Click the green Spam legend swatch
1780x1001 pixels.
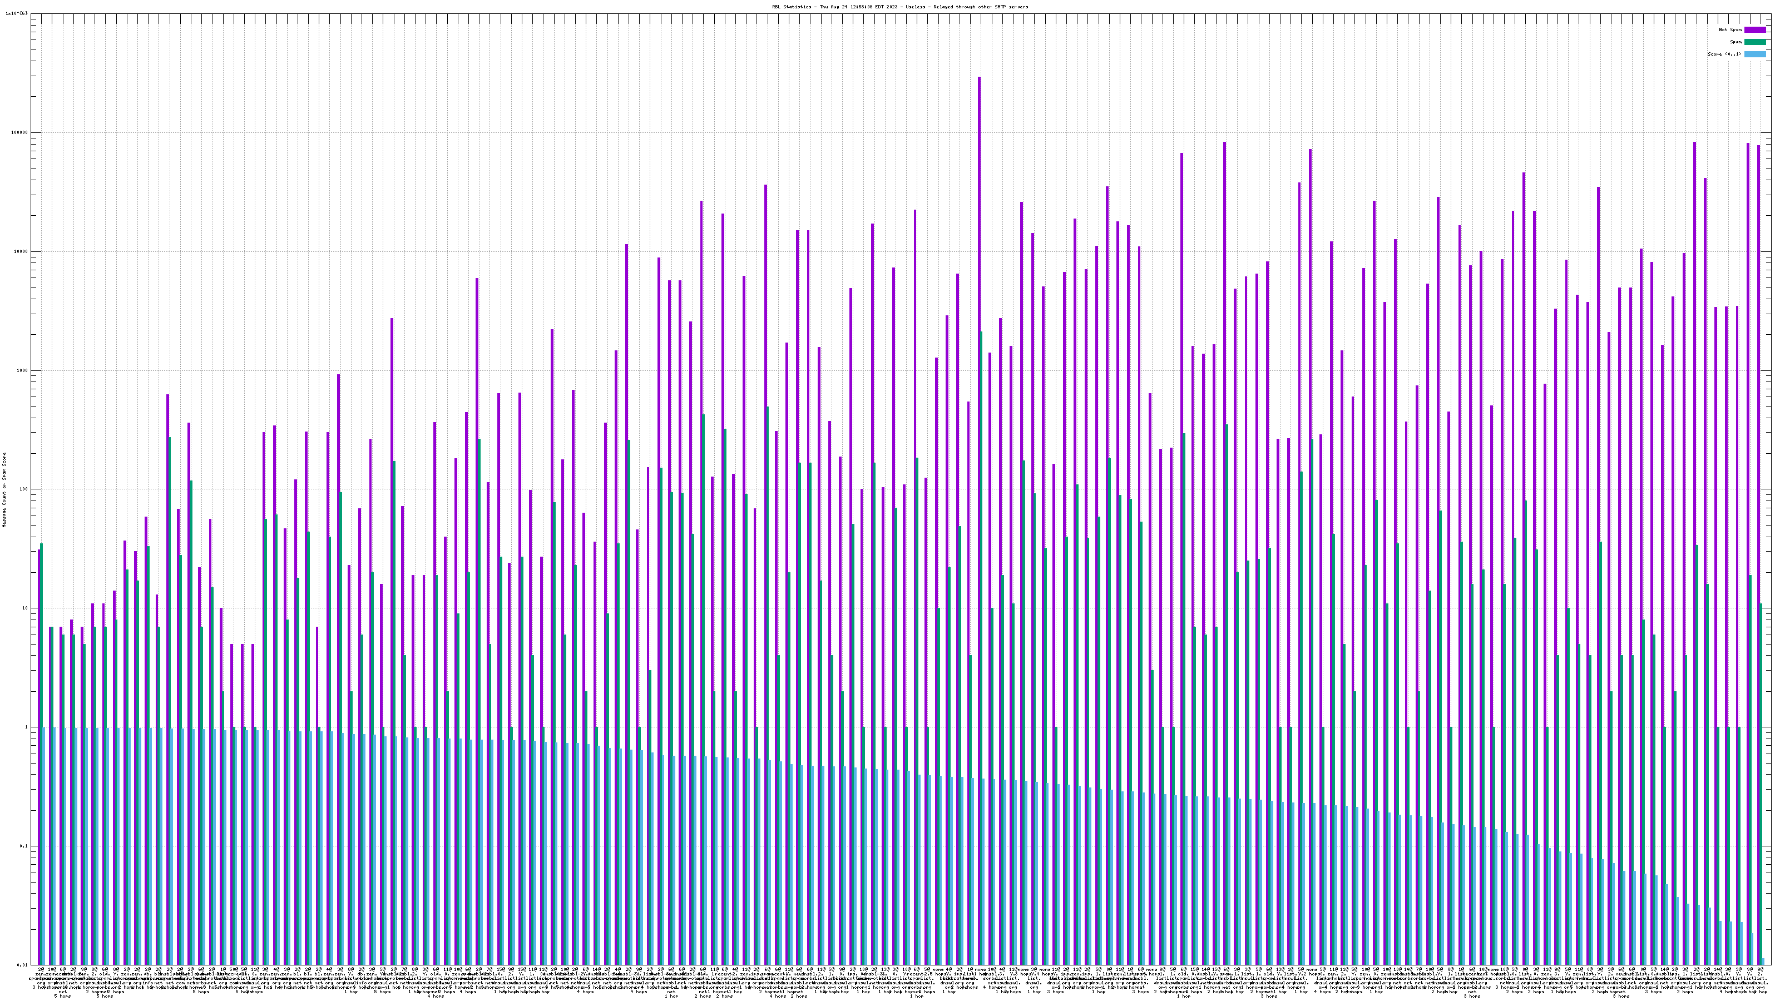click(1754, 42)
